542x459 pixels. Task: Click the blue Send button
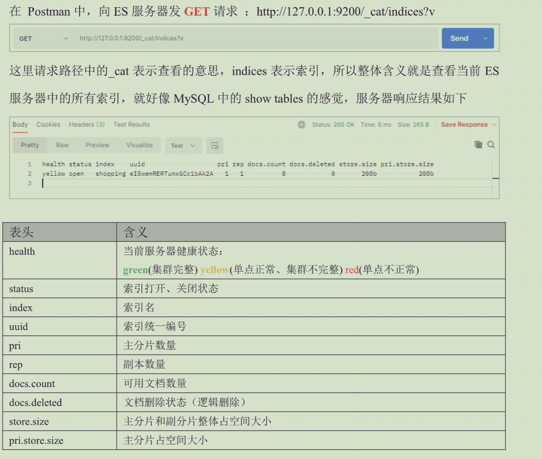(459, 39)
